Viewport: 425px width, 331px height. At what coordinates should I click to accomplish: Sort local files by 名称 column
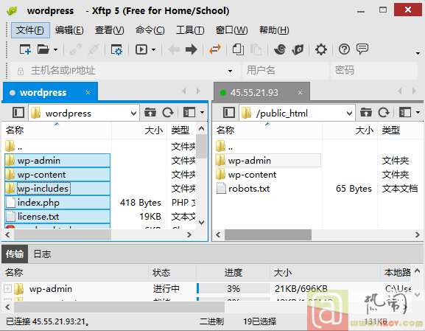point(57,130)
